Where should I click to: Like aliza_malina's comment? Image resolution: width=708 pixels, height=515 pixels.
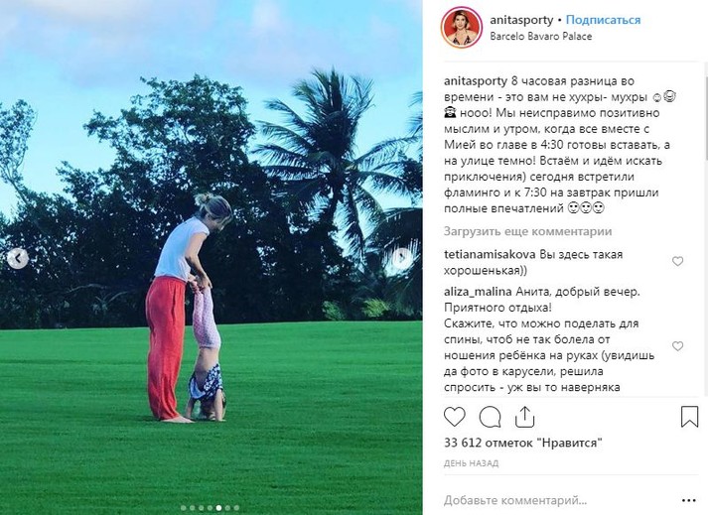pos(677,346)
